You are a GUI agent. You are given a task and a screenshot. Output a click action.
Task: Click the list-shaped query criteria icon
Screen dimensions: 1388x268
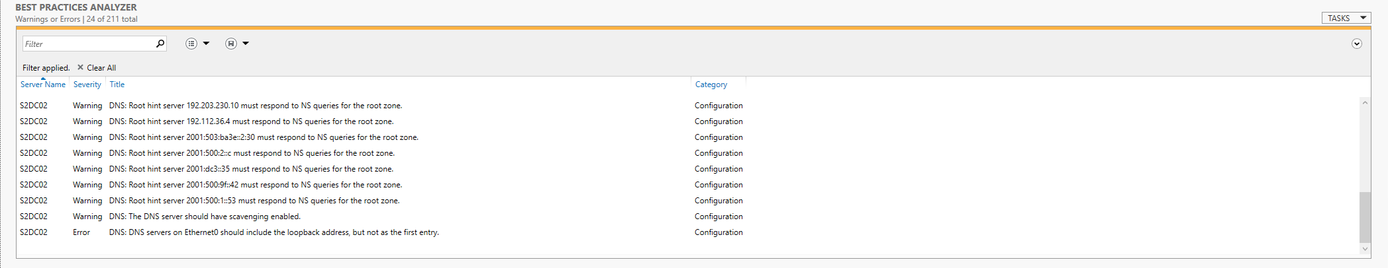191,44
